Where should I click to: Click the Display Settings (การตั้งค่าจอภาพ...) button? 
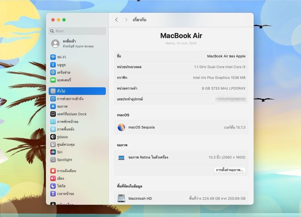tap(230, 170)
